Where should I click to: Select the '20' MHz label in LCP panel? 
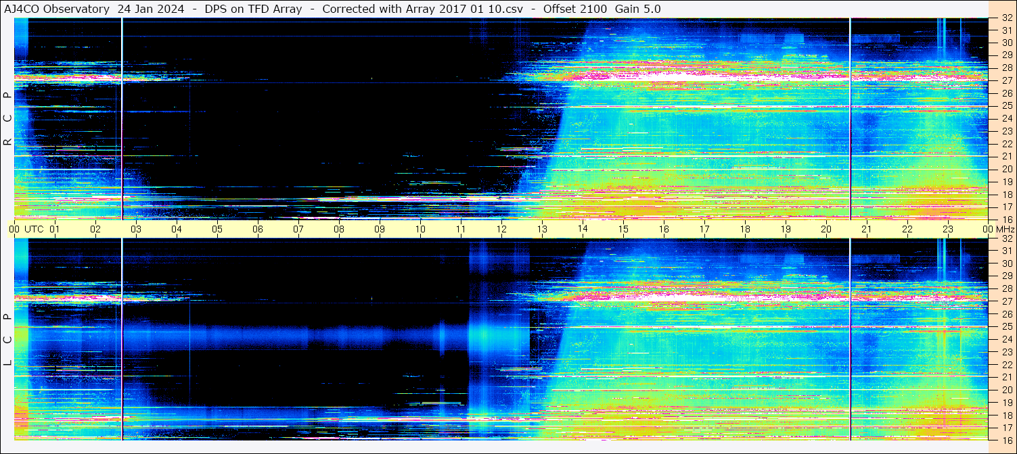click(x=1007, y=390)
